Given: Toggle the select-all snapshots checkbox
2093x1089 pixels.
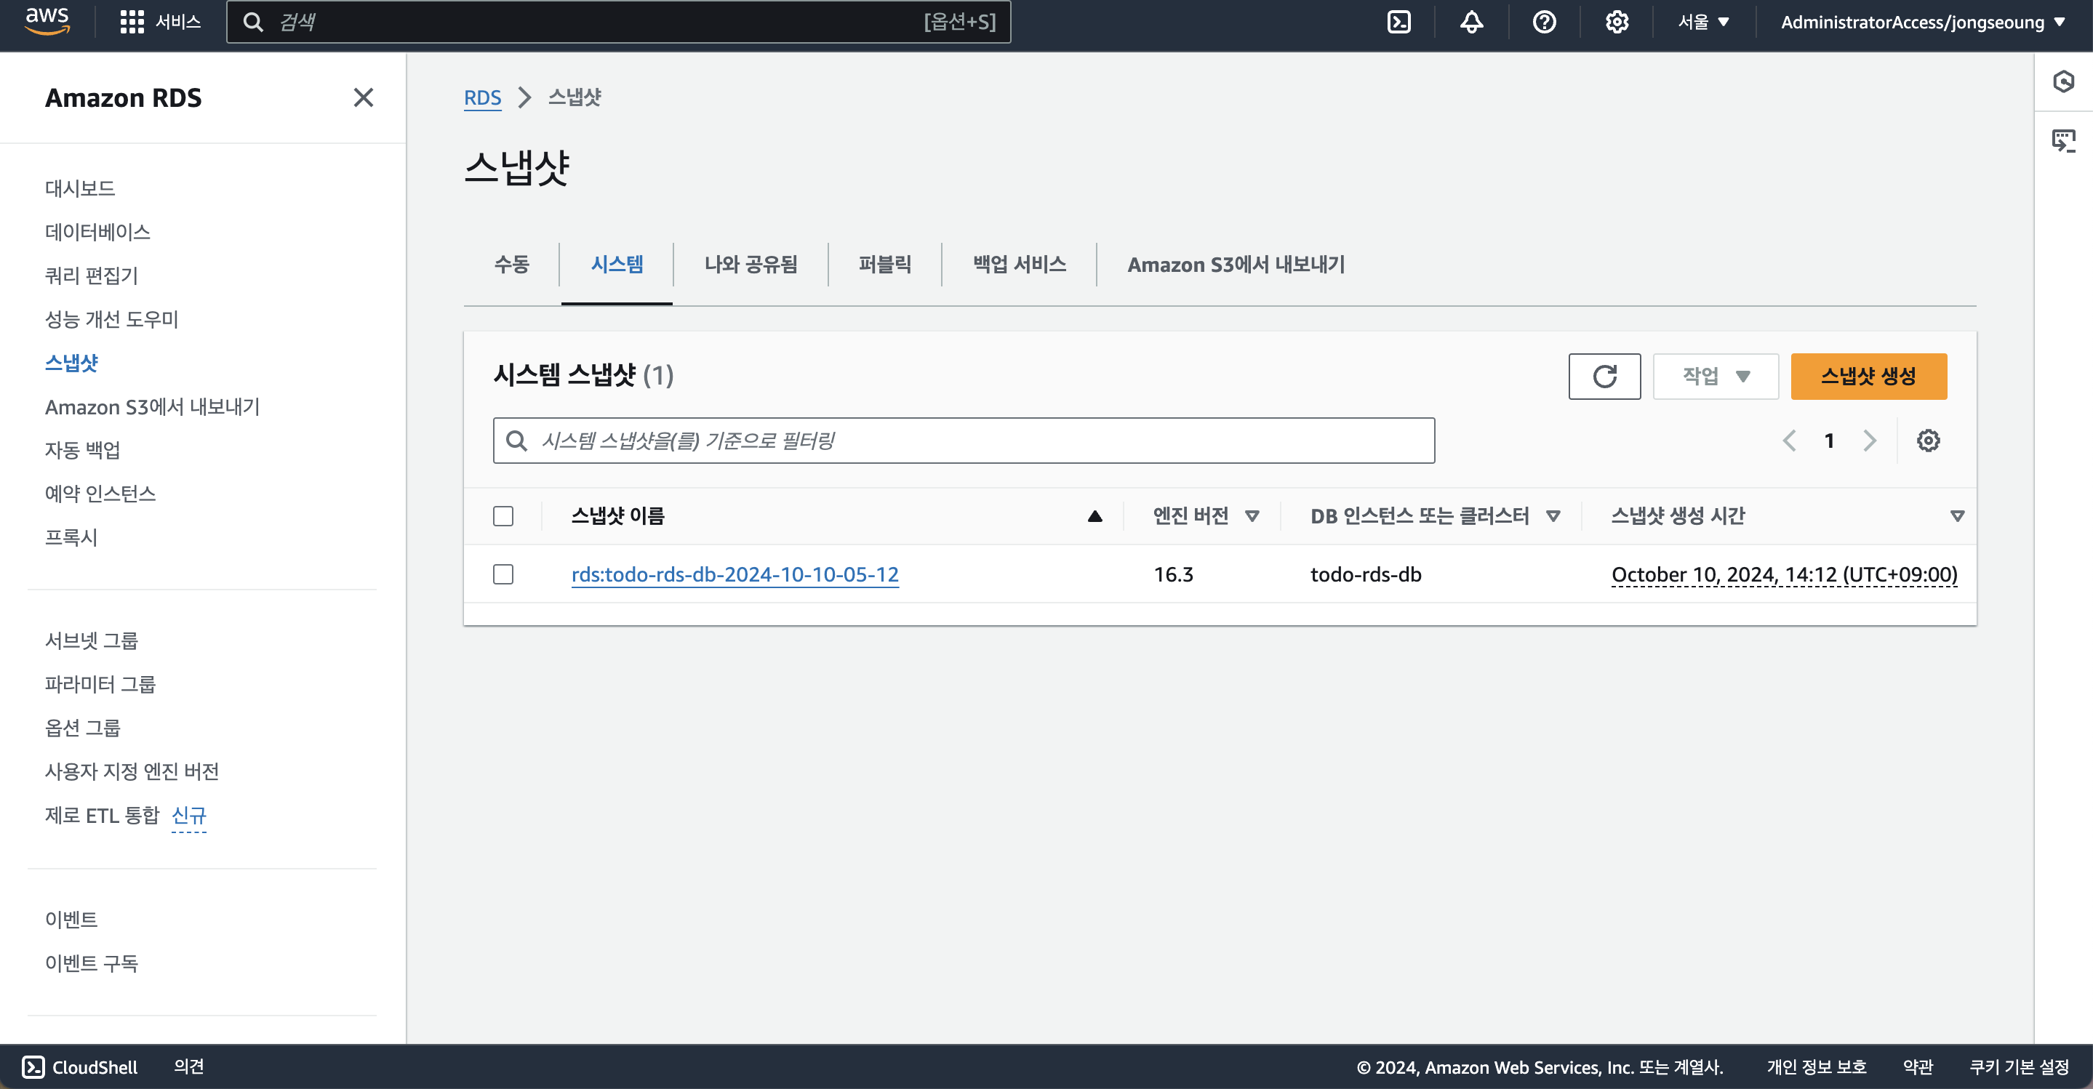Looking at the screenshot, I should [503, 516].
